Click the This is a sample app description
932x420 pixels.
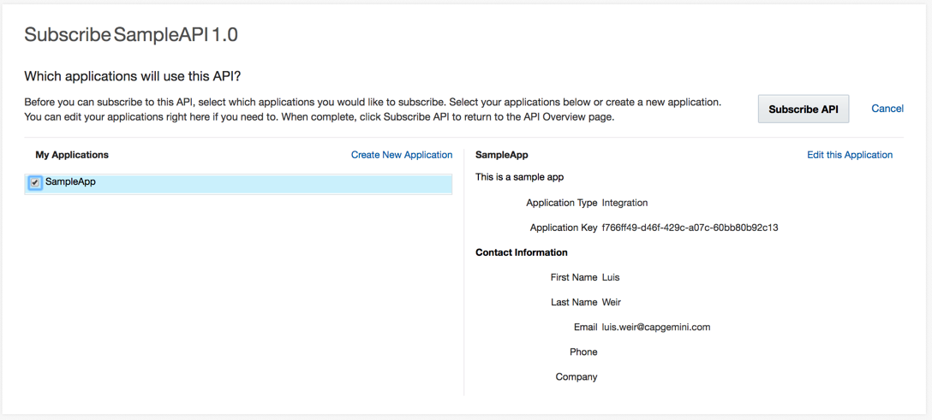[519, 177]
